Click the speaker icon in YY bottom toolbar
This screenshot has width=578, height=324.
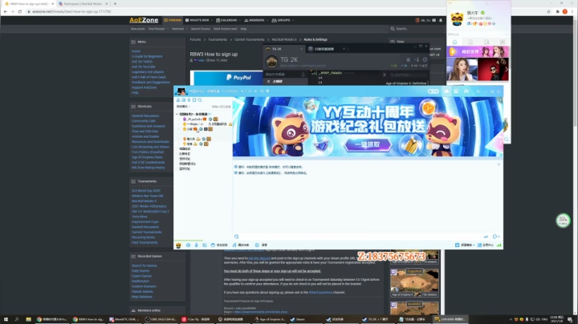(x=188, y=245)
